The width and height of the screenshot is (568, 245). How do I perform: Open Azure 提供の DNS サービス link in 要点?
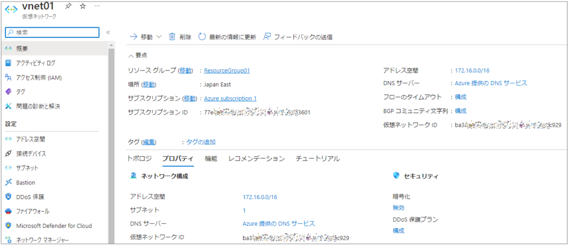tap(491, 83)
